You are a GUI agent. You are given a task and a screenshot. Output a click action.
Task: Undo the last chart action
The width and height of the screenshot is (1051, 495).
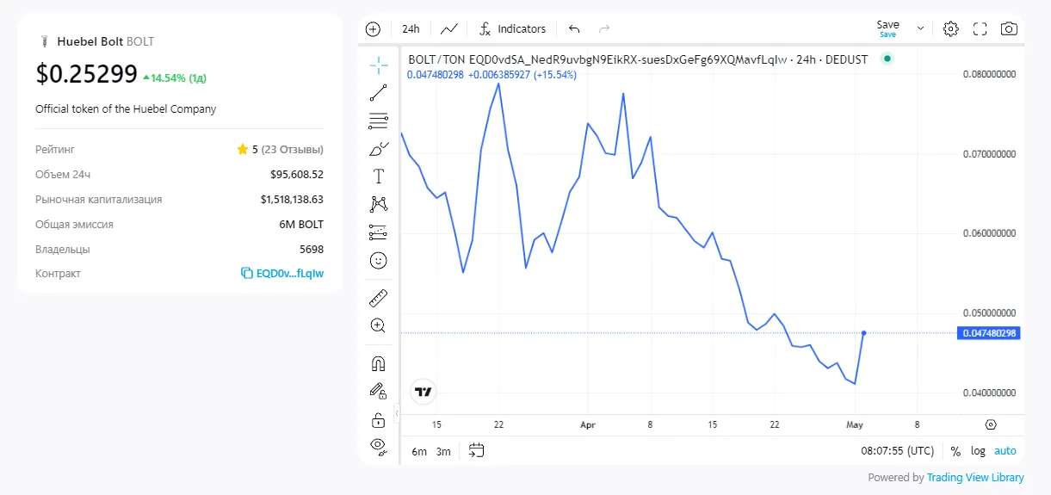click(x=574, y=28)
